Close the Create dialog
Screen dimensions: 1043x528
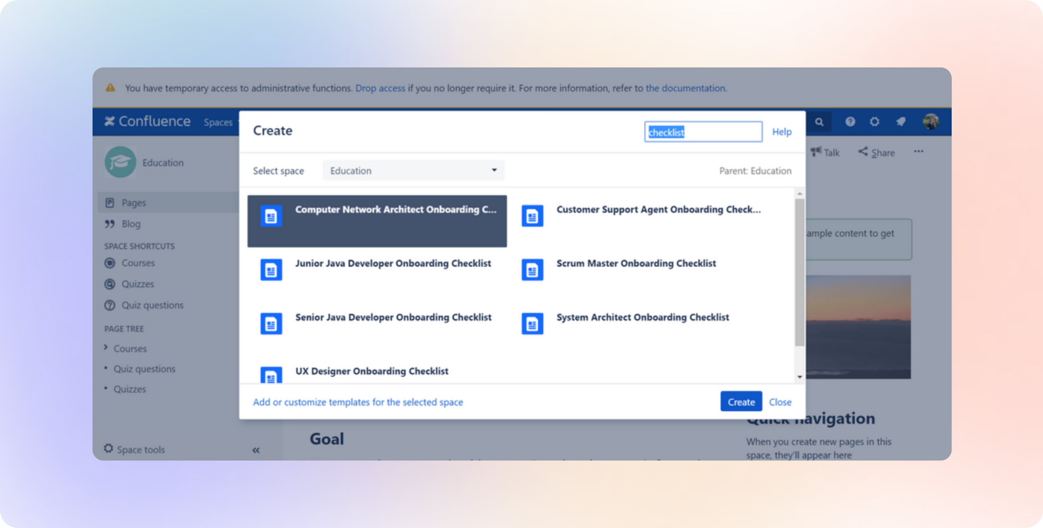pos(780,402)
